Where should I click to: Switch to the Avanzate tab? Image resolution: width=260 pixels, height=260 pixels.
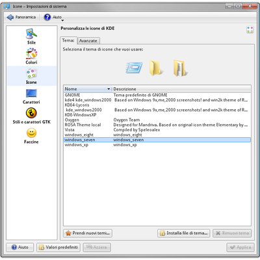88,41
